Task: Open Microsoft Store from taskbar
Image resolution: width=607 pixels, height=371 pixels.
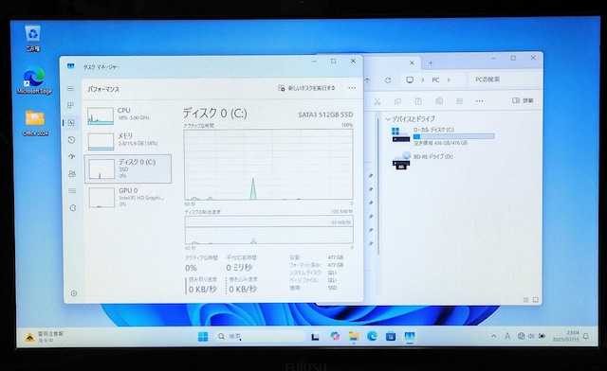Action: 391,336
